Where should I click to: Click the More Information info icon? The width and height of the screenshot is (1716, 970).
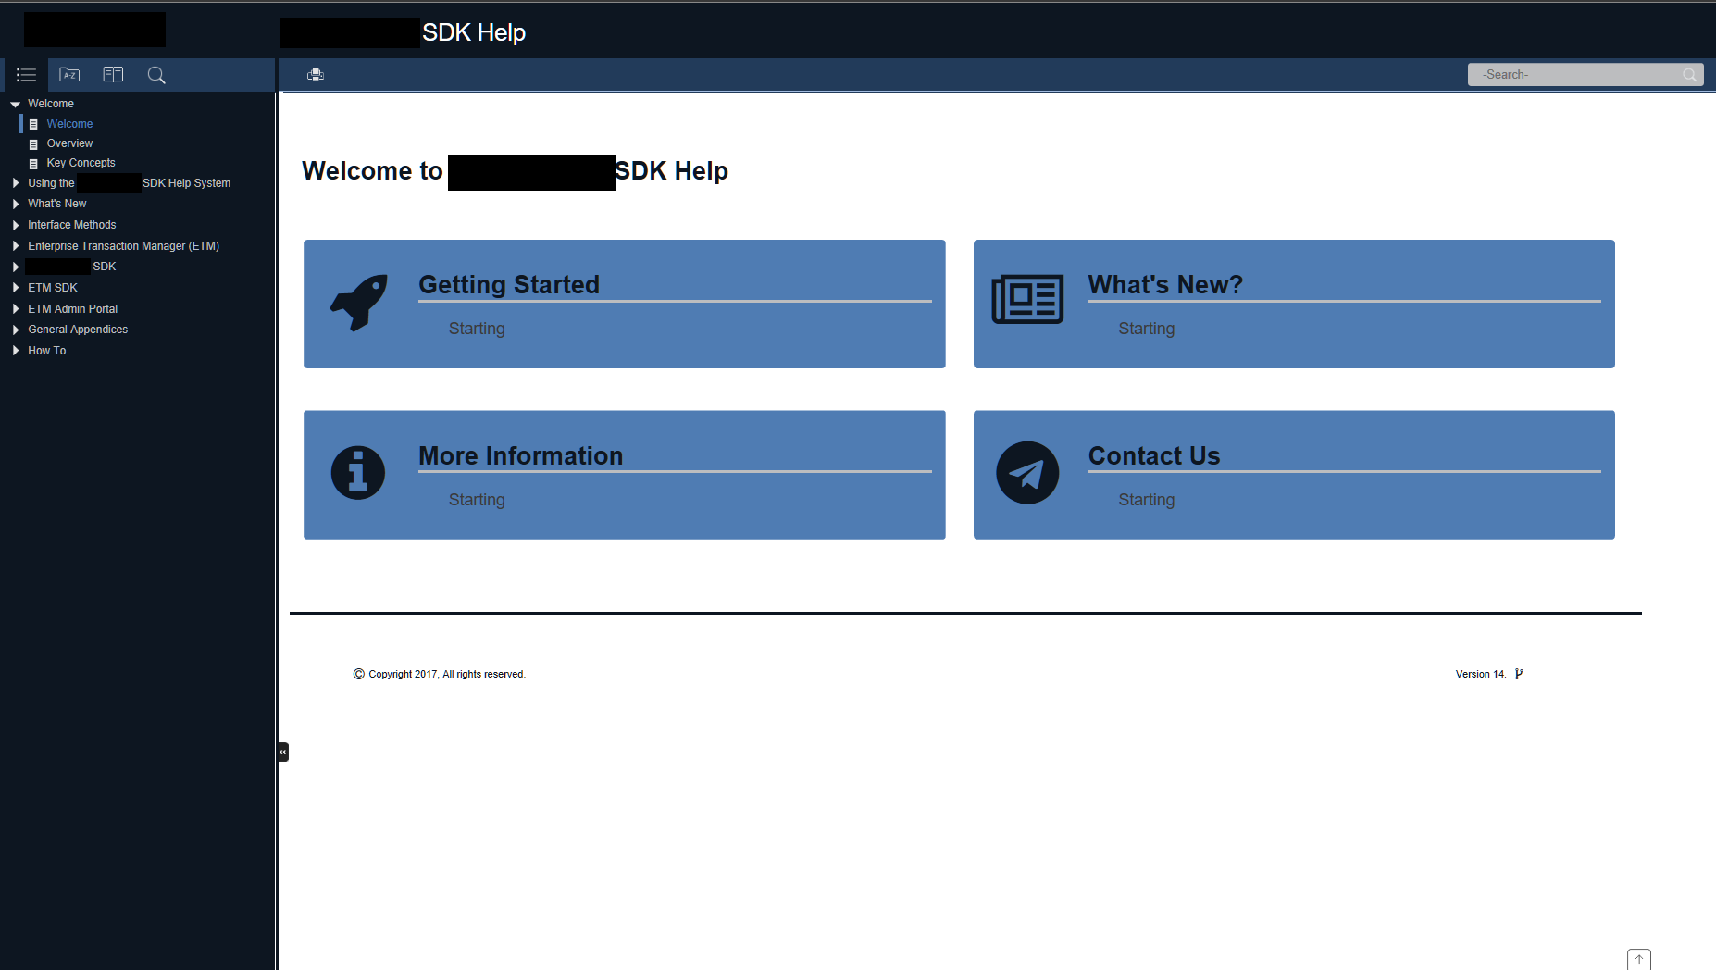(358, 473)
